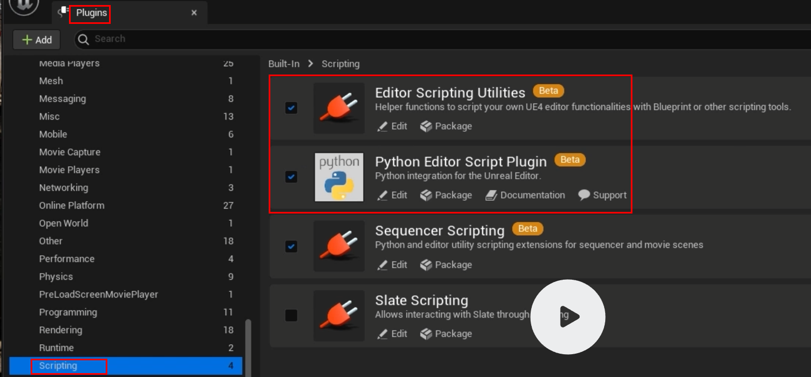Select the Messaging category
This screenshot has width=811, height=377.
[x=126, y=99]
